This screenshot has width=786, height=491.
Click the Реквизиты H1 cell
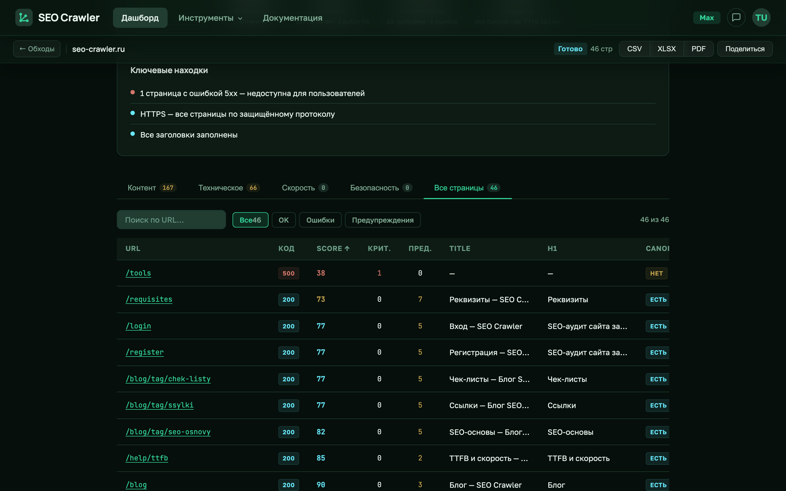tap(568, 300)
